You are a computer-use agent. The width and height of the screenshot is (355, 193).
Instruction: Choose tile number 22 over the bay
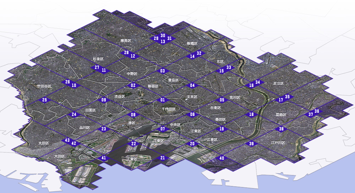pos(133,144)
